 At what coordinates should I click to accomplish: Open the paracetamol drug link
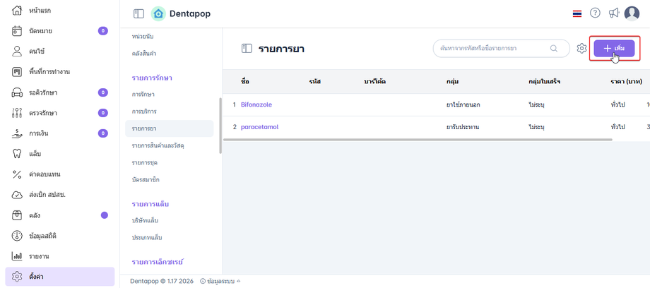[259, 127]
